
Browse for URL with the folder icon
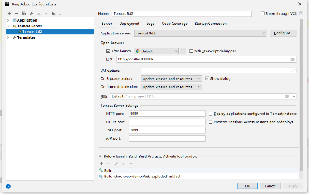[x=292, y=59]
